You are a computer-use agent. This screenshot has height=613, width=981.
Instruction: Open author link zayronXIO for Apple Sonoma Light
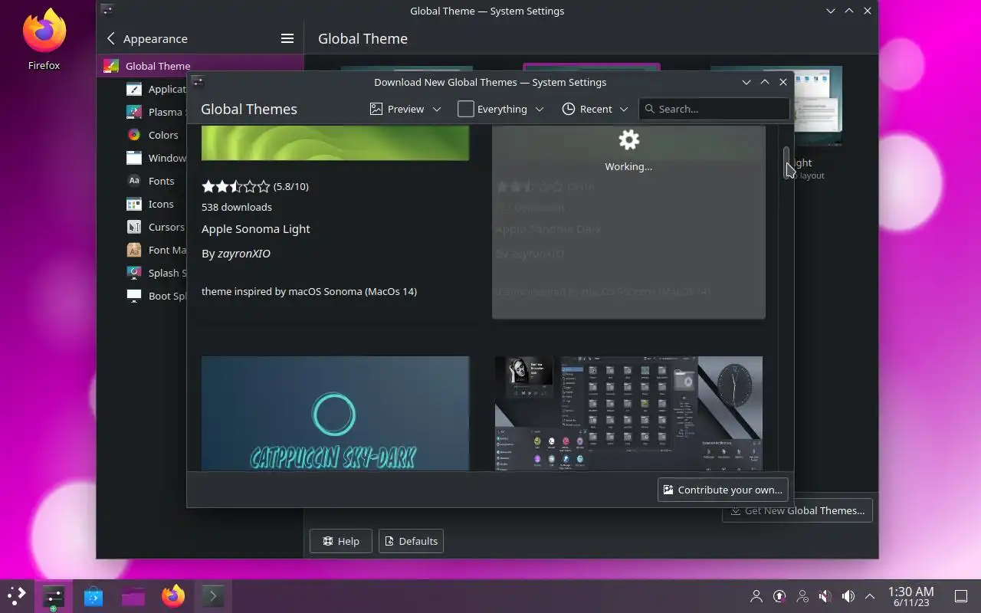tap(244, 253)
